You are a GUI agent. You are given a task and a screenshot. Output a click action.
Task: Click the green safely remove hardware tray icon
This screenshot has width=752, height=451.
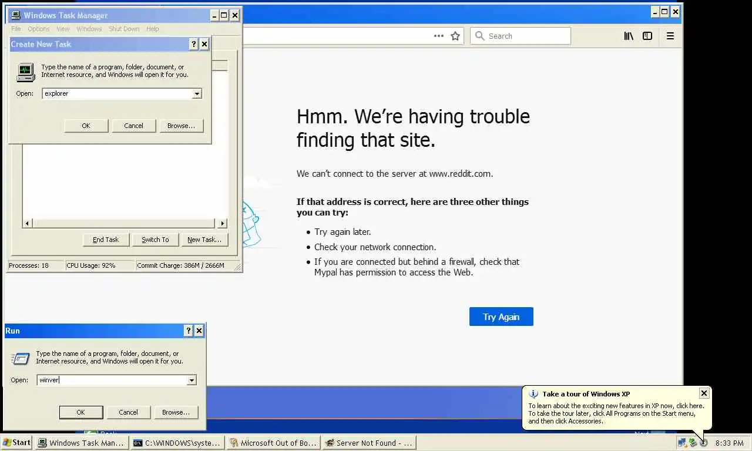point(693,443)
